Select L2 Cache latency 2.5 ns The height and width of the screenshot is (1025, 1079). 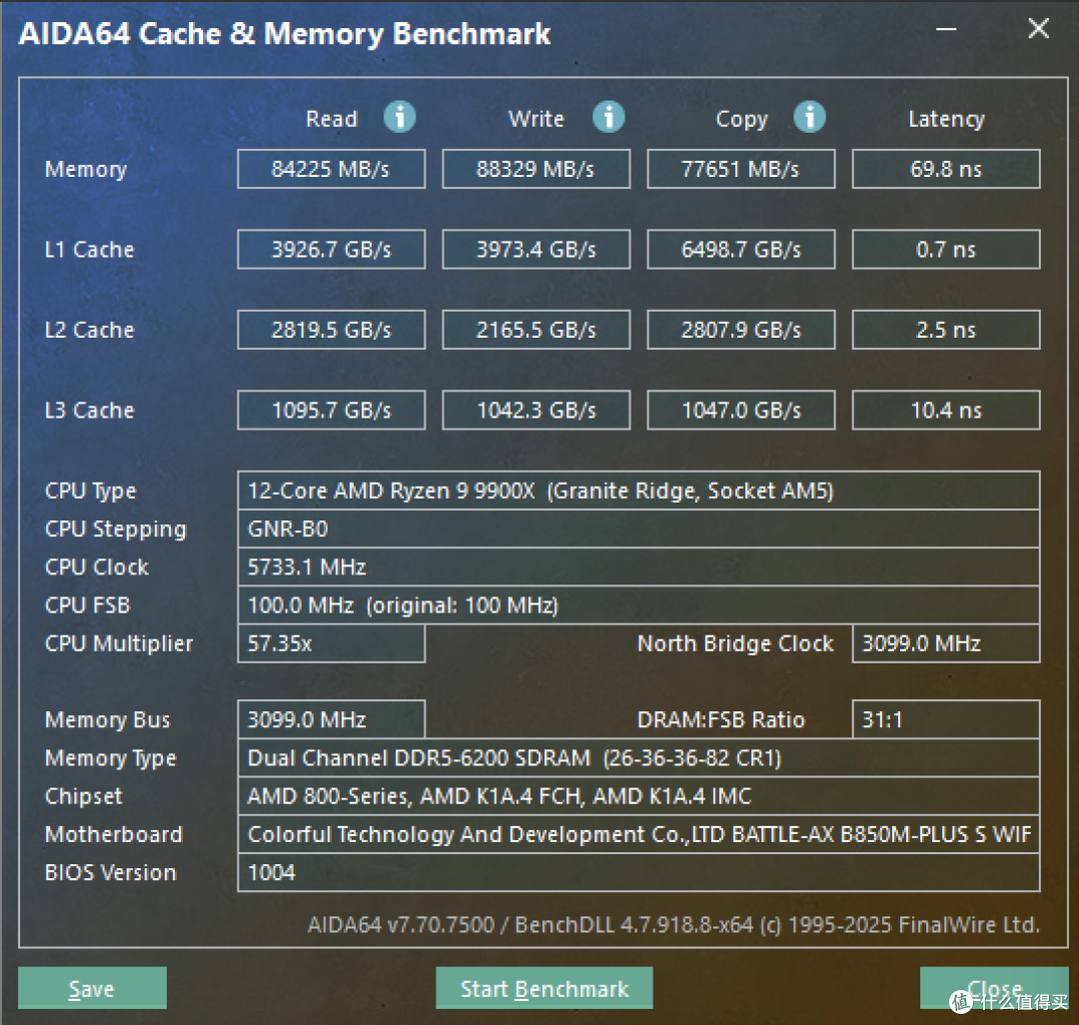pos(946,330)
